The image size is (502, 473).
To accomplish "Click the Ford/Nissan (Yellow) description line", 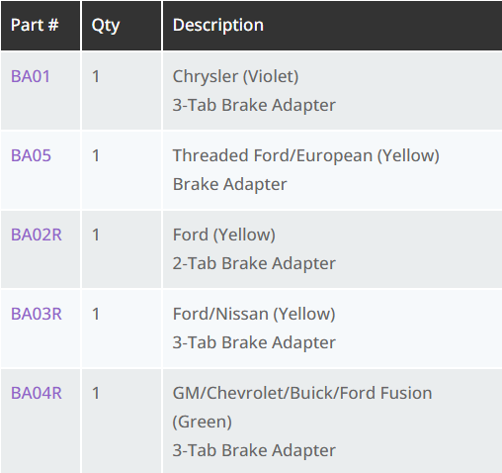I will pos(254,314).
